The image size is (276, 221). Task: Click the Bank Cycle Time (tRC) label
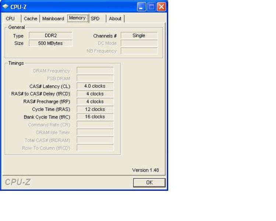tap(47, 117)
